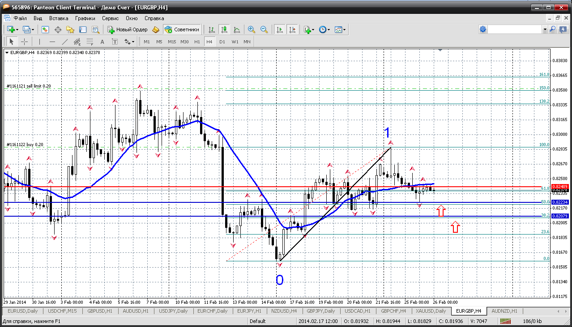This screenshot has height=327, width=572.
Task: Switch chart to Bar Chart mode
Action: pos(212,29)
